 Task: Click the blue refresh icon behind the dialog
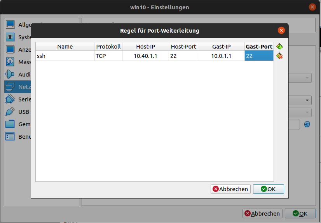(307, 124)
